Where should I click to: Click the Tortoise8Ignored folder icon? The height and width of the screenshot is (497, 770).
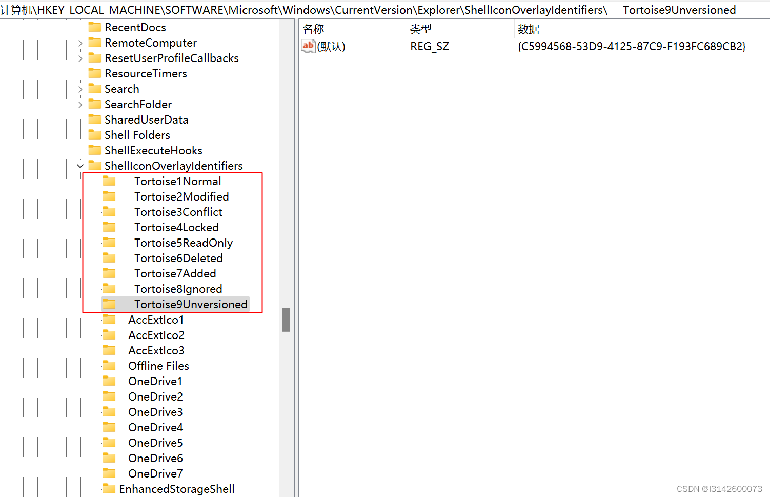[x=109, y=288]
